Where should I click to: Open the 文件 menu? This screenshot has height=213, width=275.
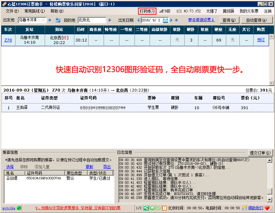[12, 11]
